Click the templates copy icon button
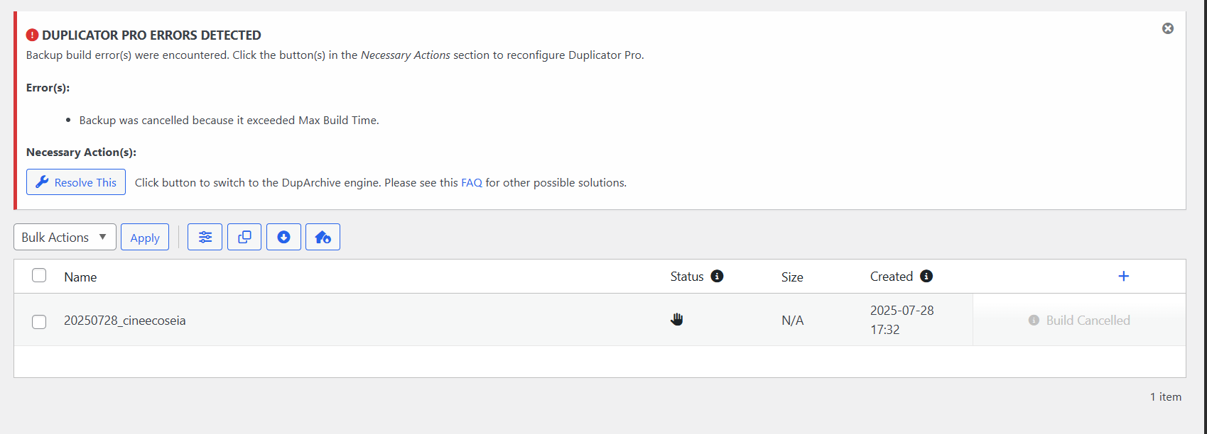The width and height of the screenshot is (1207, 434). (x=244, y=237)
